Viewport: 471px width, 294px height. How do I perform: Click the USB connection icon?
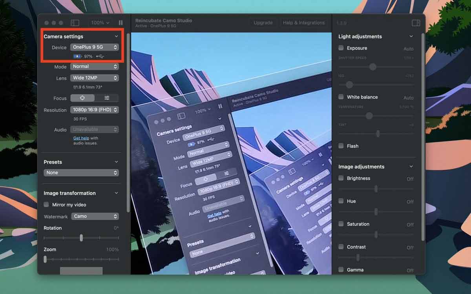(x=100, y=56)
